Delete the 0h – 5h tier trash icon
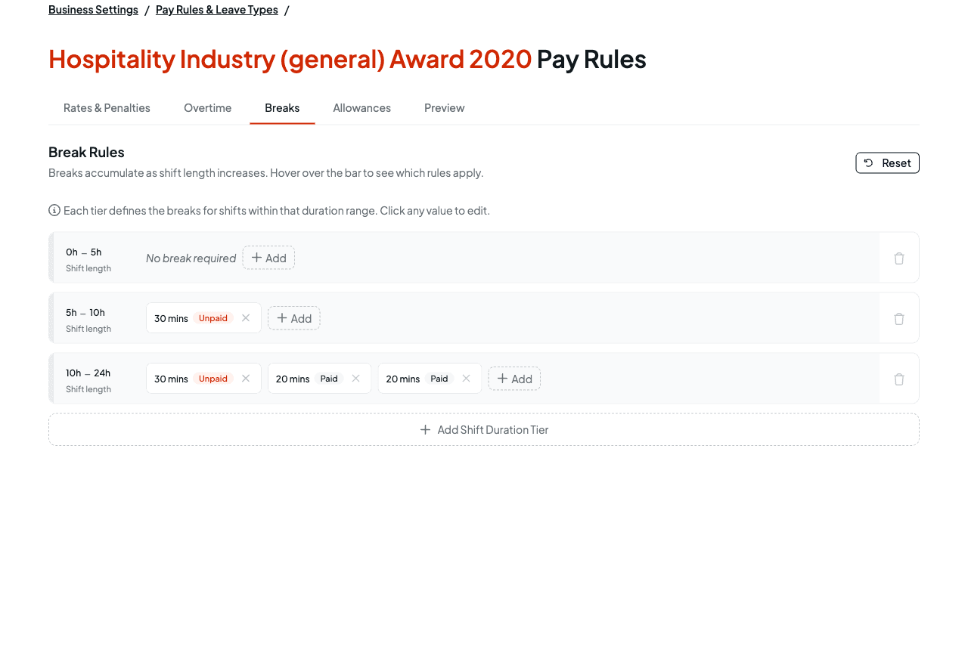Image resolution: width=968 pixels, height=659 pixels. click(x=899, y=258)
